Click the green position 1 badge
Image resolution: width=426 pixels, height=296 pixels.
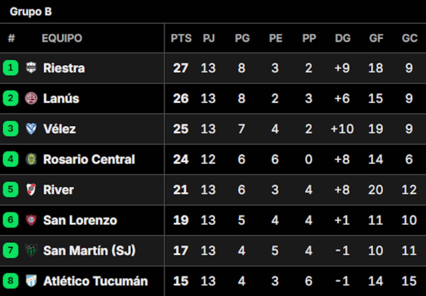click(11, 68)
